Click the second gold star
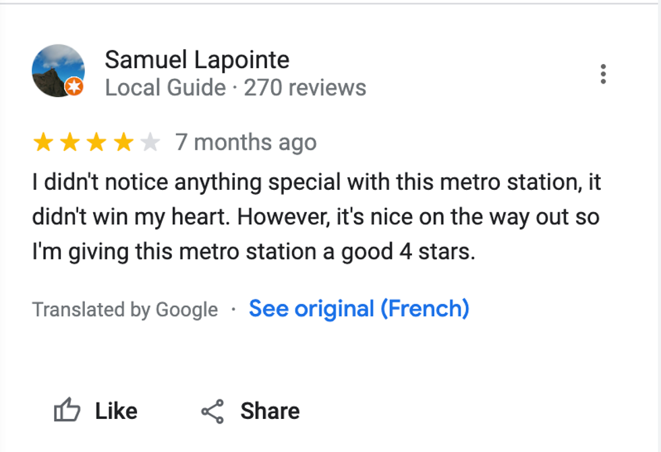This screenshot has height=452, width=661. coord(69,141)
